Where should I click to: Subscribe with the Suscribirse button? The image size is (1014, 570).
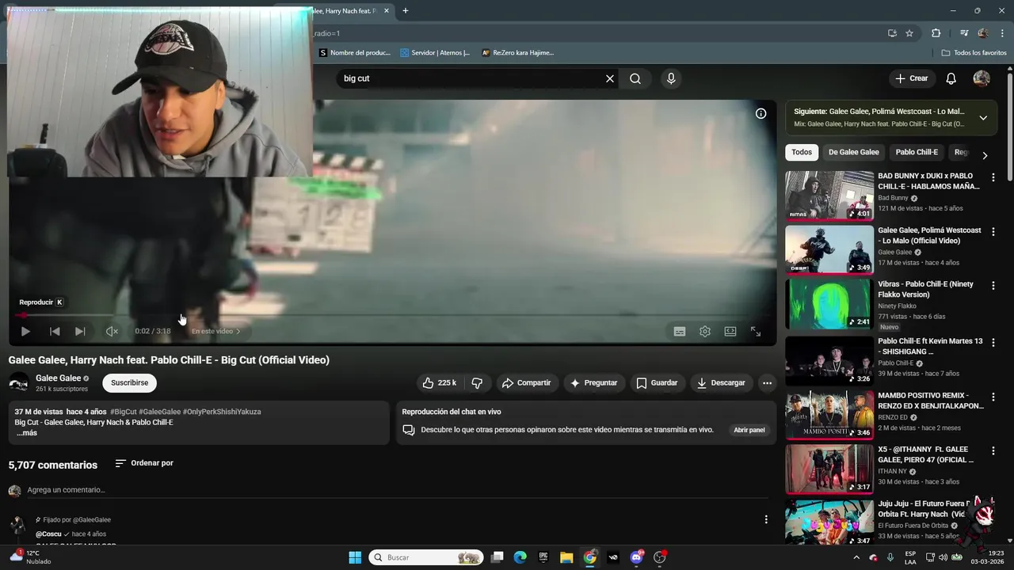(130, 383)
